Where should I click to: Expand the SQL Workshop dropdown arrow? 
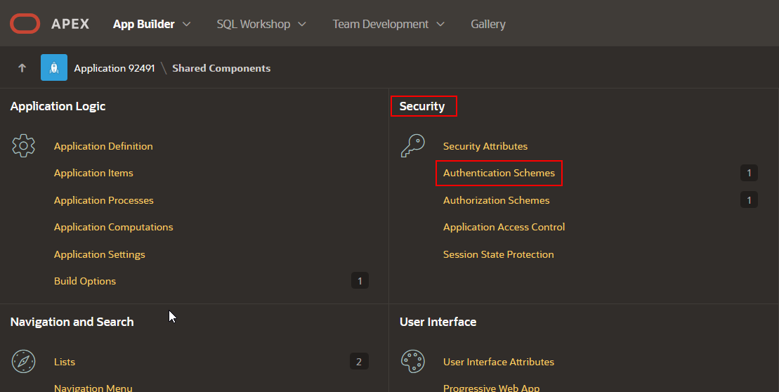click(x=302, y=24)
